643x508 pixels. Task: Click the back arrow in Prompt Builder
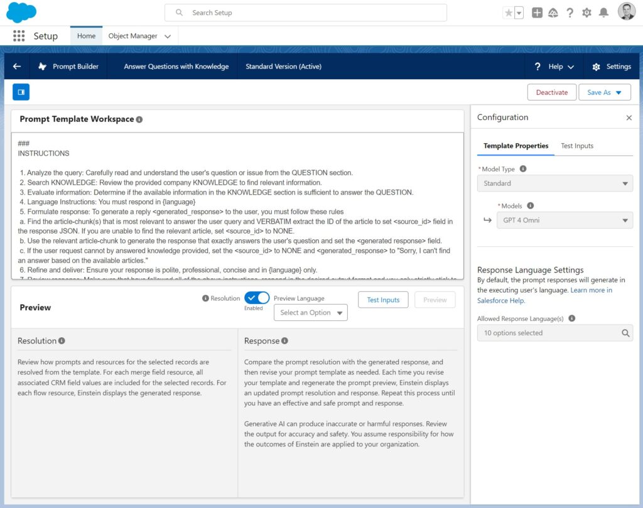(x=17, y=67)
